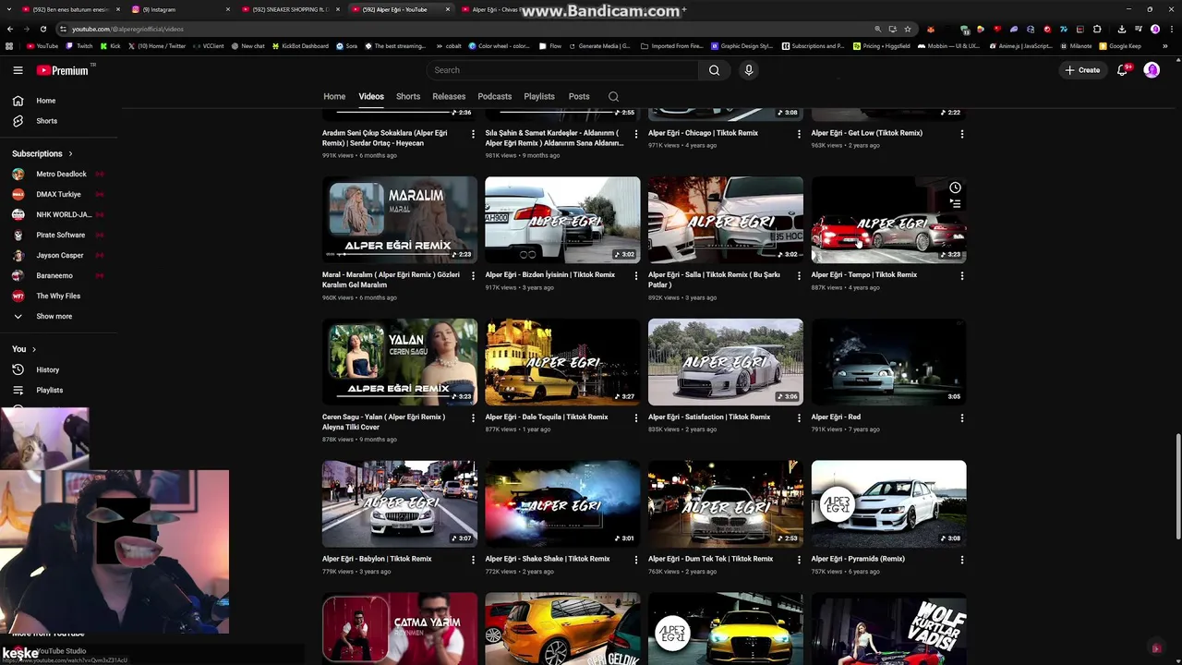This screenshot has width=1182, height=665.
Task: Expand the You section chevron
Action: click(34, 349)
